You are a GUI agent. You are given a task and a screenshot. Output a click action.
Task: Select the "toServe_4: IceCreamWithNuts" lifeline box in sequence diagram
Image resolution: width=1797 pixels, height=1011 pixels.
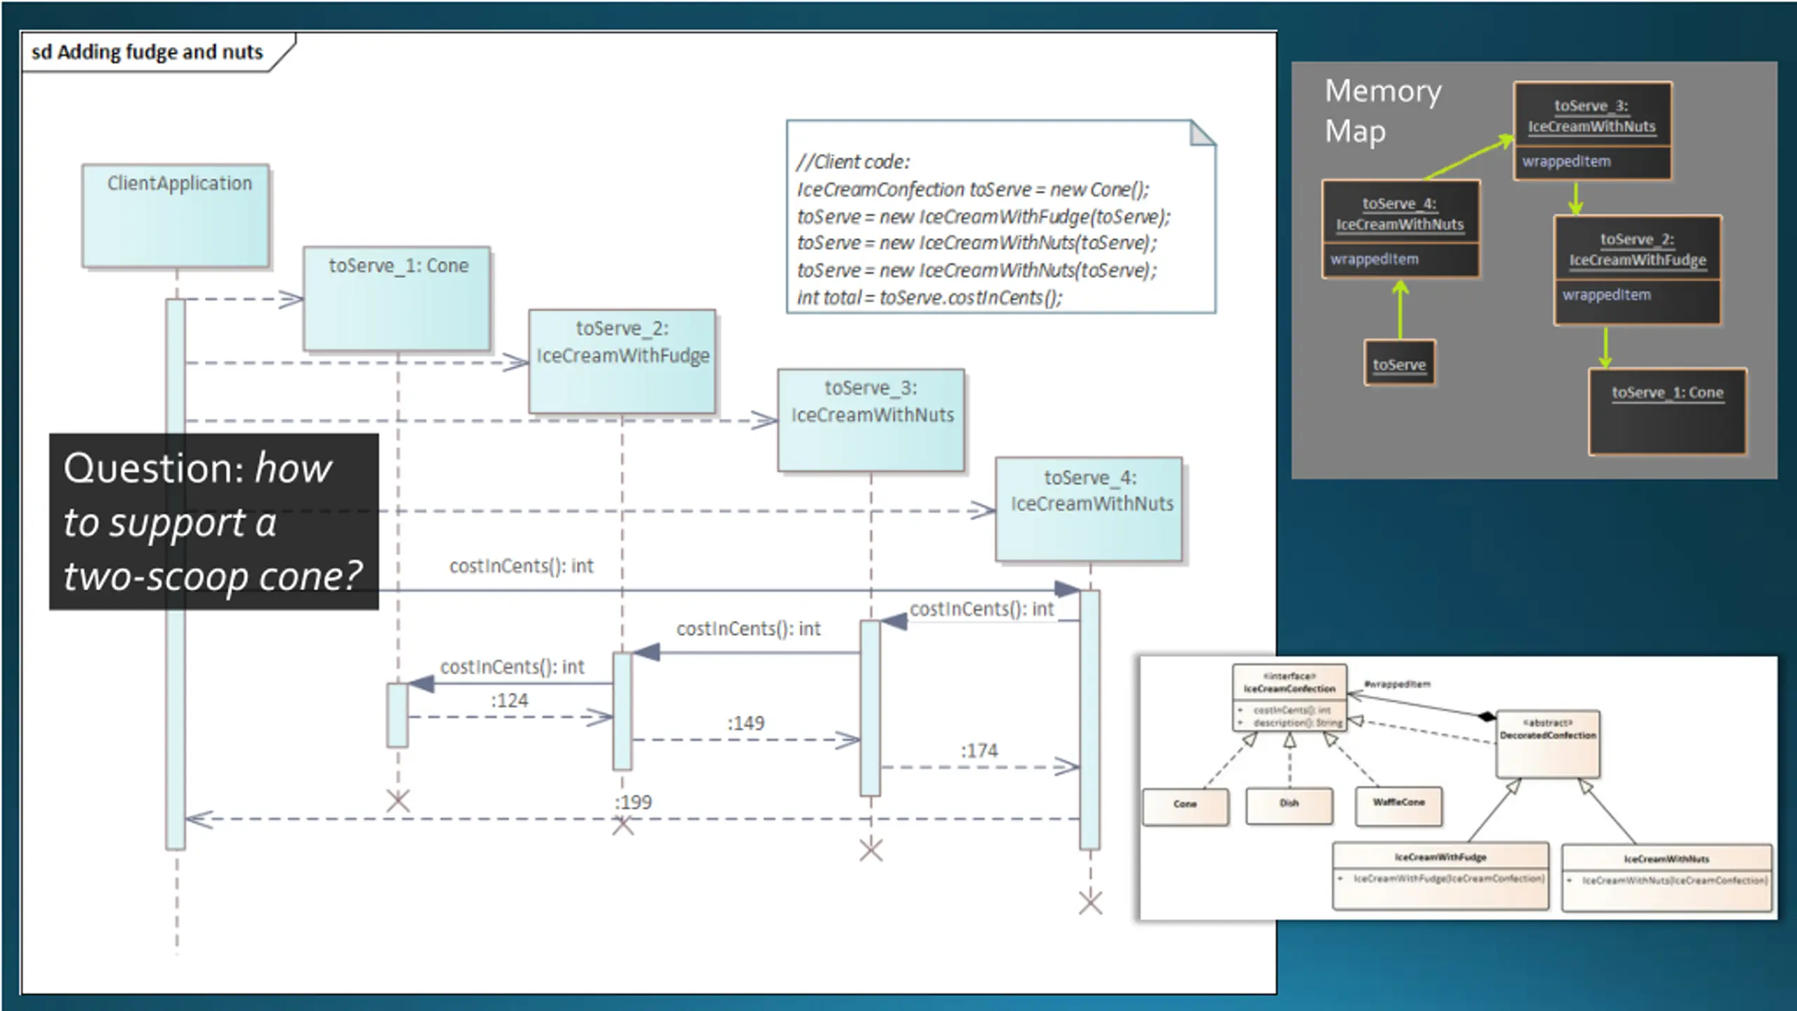(x=1089, y=509)
